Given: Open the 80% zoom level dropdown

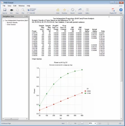Looking at the screenshot, I should [92, 123].
